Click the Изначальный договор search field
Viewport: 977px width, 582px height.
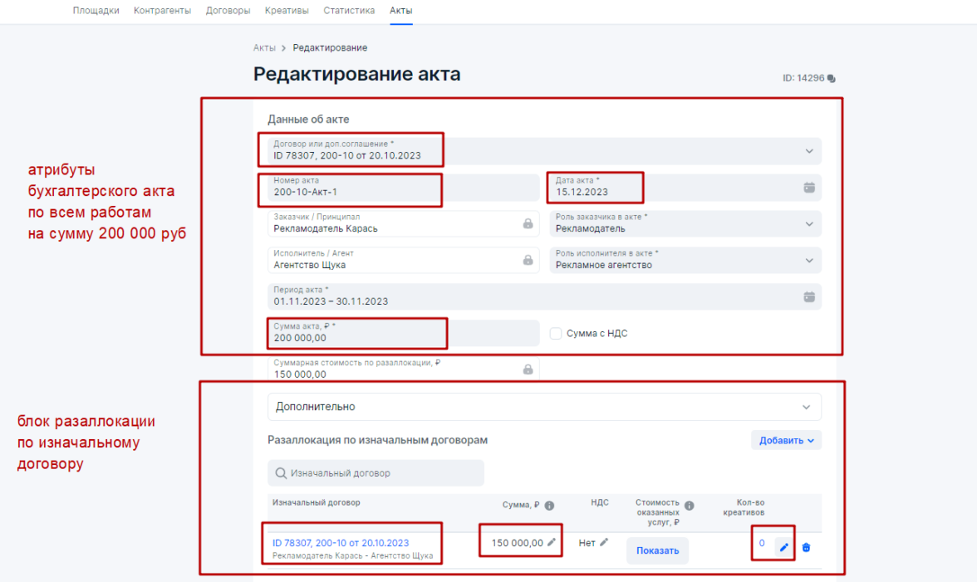pyautogui.click(x=376, y=473)
